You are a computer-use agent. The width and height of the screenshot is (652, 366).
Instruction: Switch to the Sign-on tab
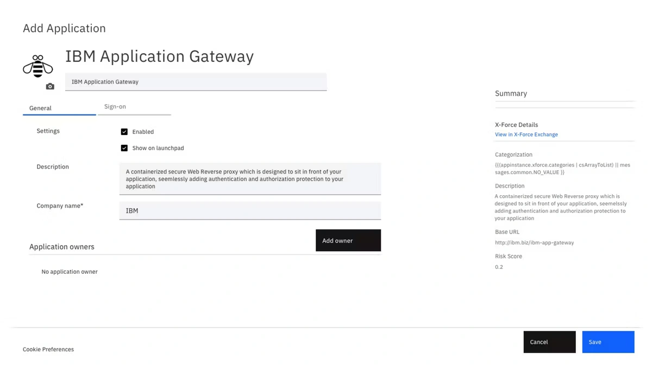(x=115, y=107)
